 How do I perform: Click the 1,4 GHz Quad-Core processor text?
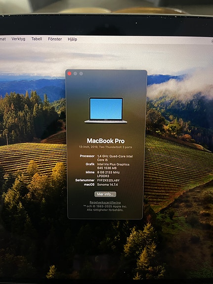[115, 158]
